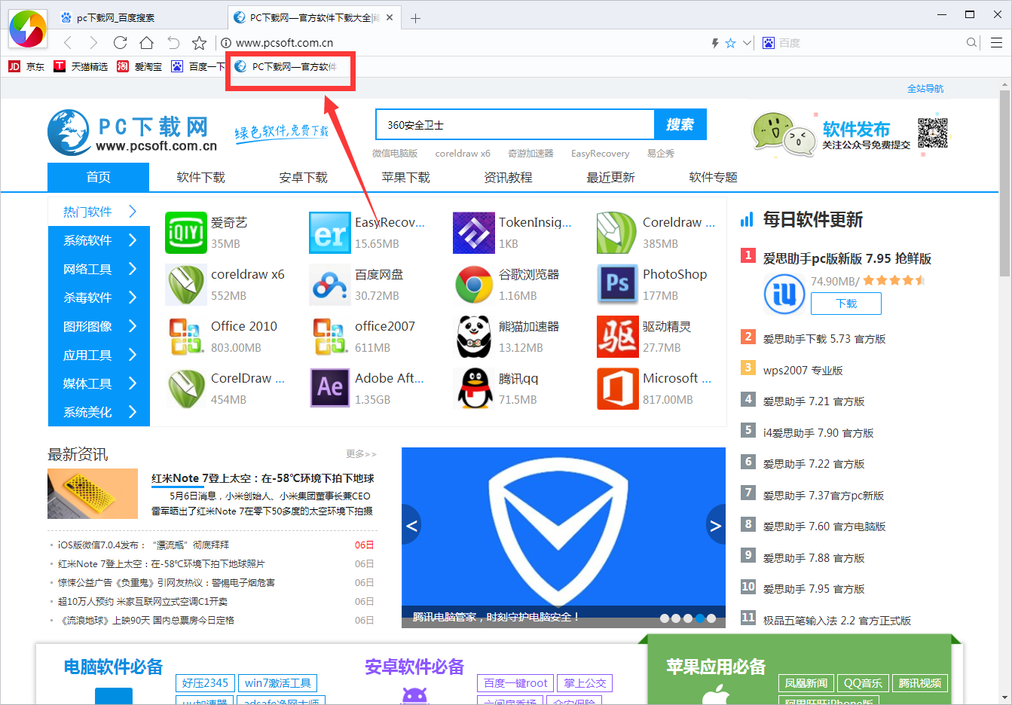Select the fourth carousel dot indicator
1012x705 pixels.
pos(699,618)
